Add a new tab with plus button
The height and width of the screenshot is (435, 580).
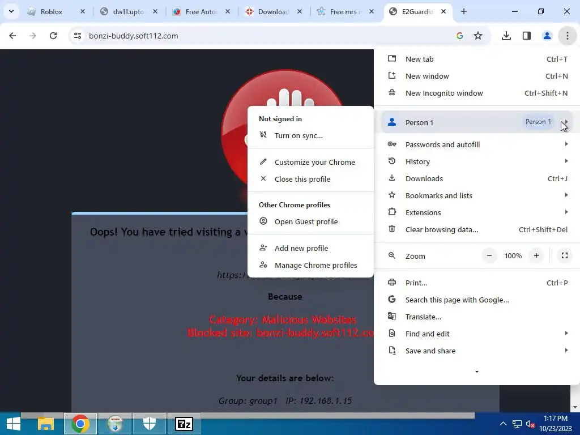click(x=463, y=11)
